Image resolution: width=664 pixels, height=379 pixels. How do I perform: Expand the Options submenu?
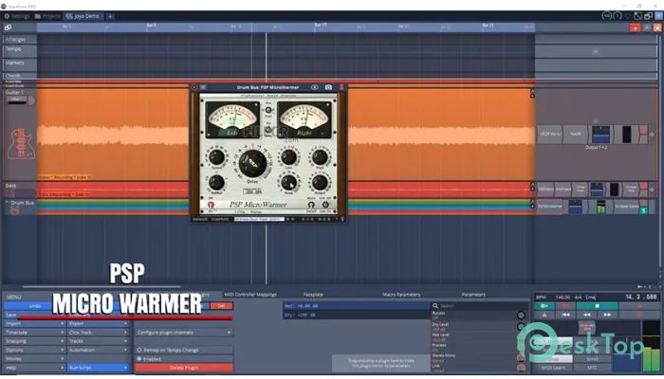(35, 351)
